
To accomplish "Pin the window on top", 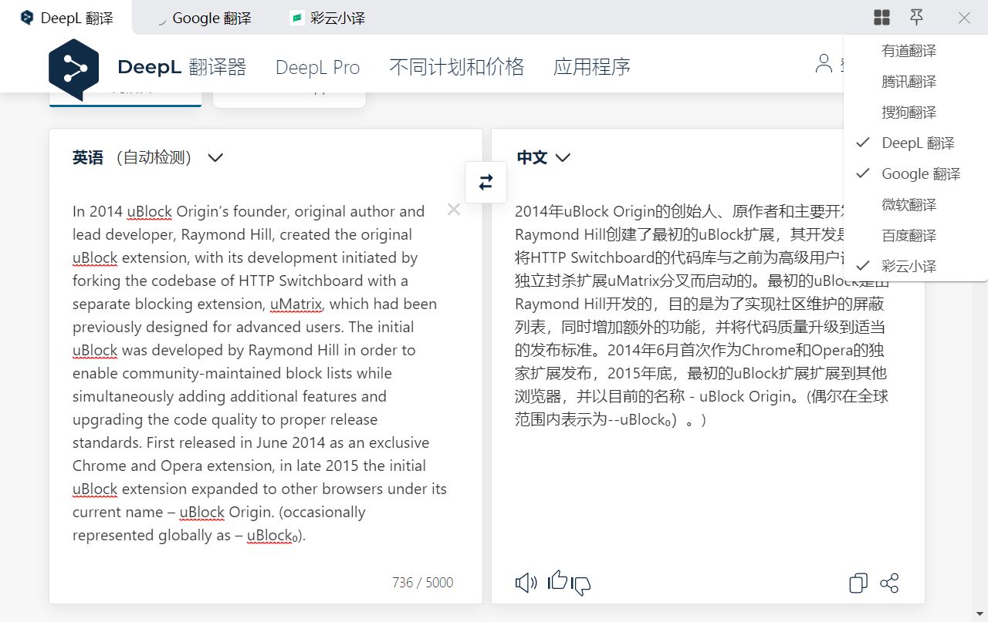I will point(916,17).
